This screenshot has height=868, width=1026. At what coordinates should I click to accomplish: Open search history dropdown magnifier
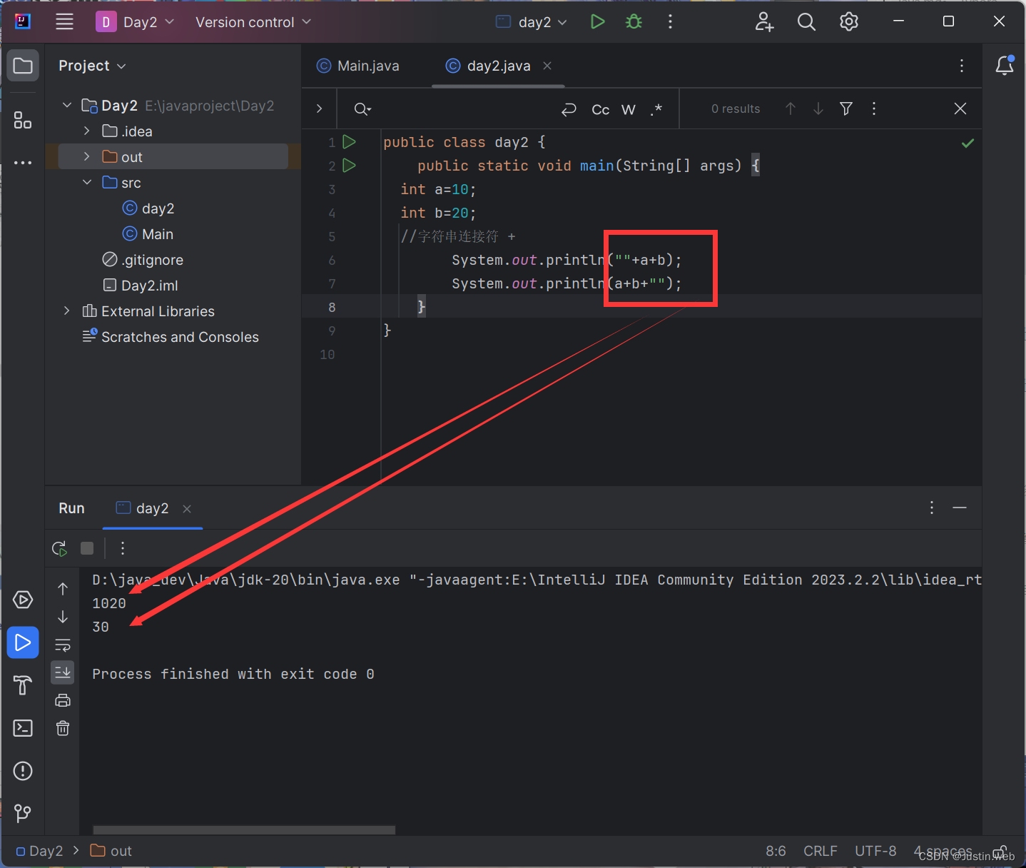tap(362, 108)
